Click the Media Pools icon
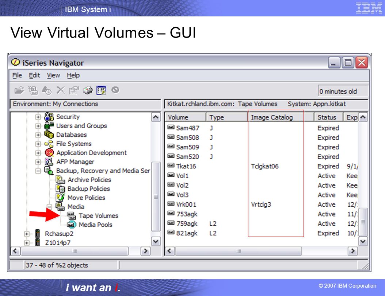Screen dimensions: 385x296 click(x=72, y=225)
